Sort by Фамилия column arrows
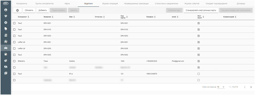 point(52,17)
